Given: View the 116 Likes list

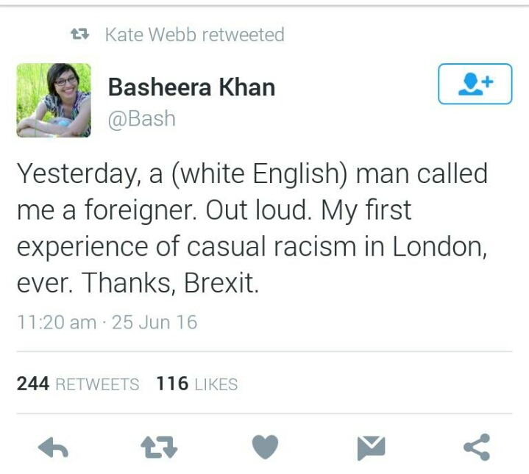Looking at the screenshot, I should [196, 384].
